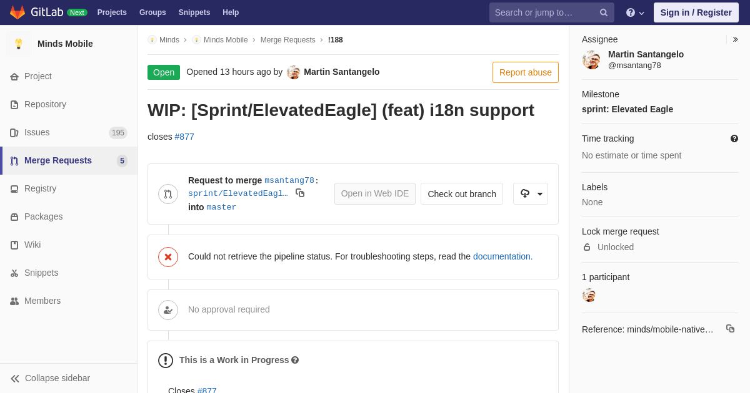
Task: Focus the Search or jump to field
Action: click(544, 12)
